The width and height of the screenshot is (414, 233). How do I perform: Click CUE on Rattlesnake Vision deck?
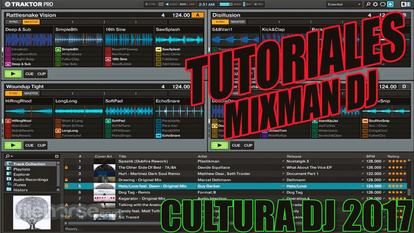(29, 74)
